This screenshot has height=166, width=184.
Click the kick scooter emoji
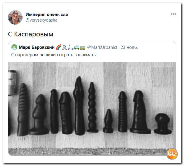[x=71, y=47]
